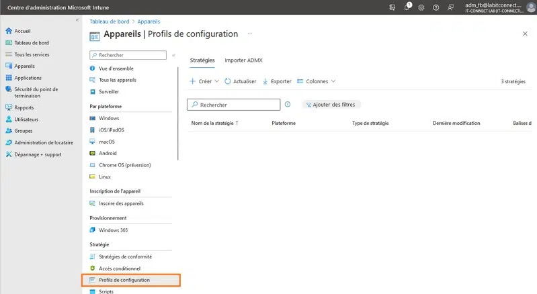537x294 pixels.
Task: Sort by Plateforme column header
Action: point(284,123)
